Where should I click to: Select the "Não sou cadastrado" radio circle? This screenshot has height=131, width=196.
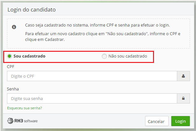tap(104, 56)
